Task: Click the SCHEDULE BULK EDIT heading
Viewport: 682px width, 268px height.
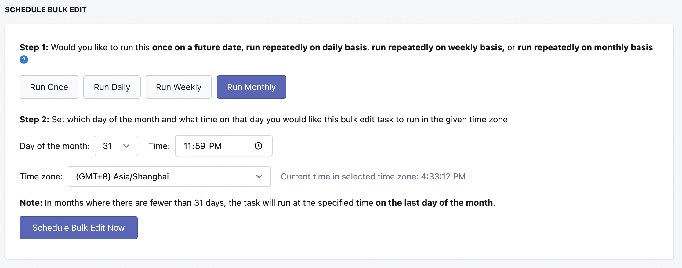Action: click(46, 10)
